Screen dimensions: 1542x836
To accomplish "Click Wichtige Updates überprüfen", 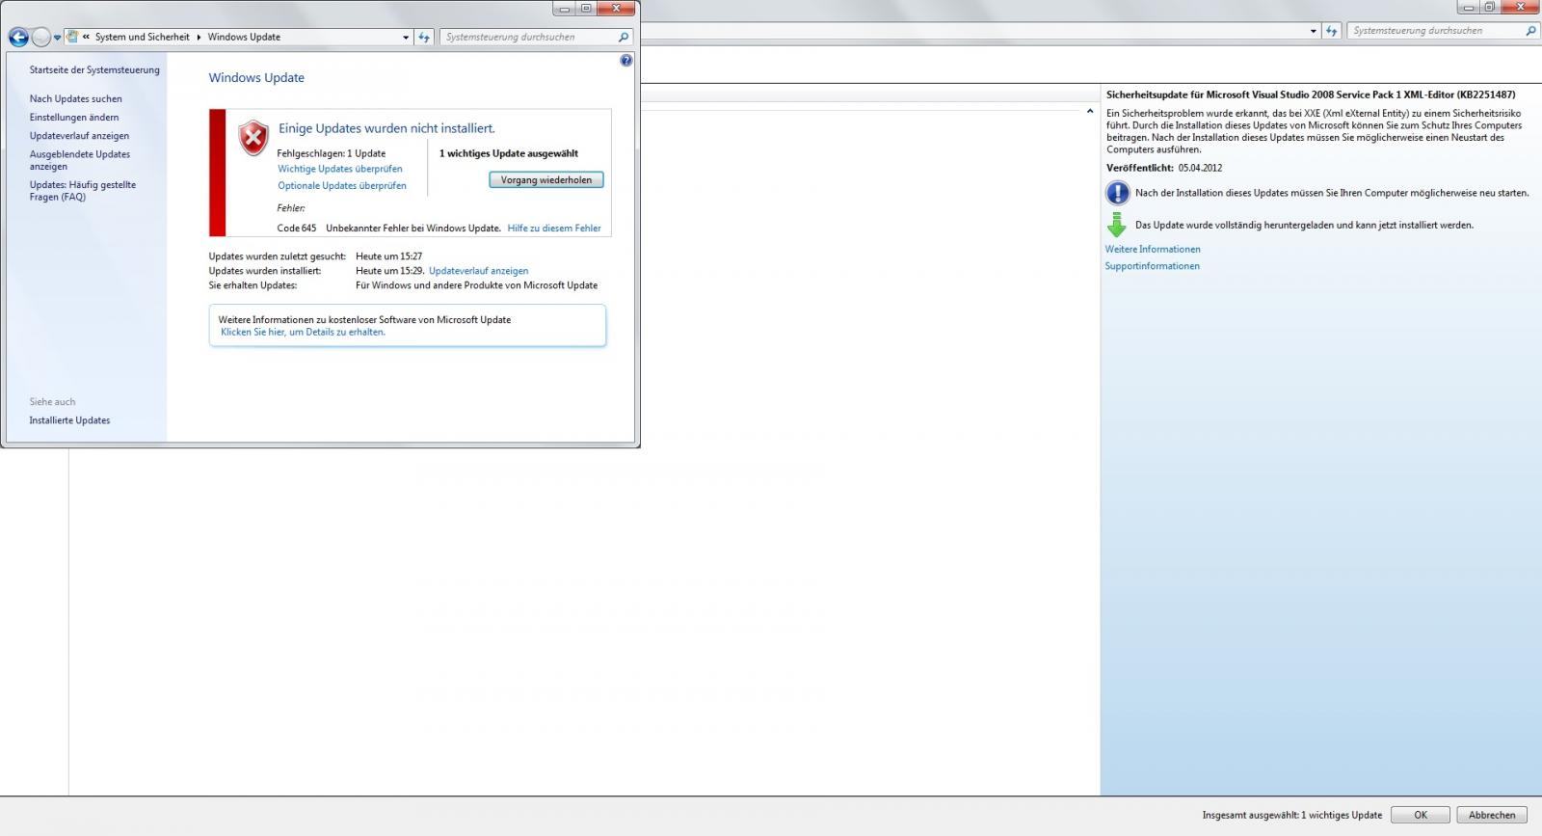I will coord(340,169).
